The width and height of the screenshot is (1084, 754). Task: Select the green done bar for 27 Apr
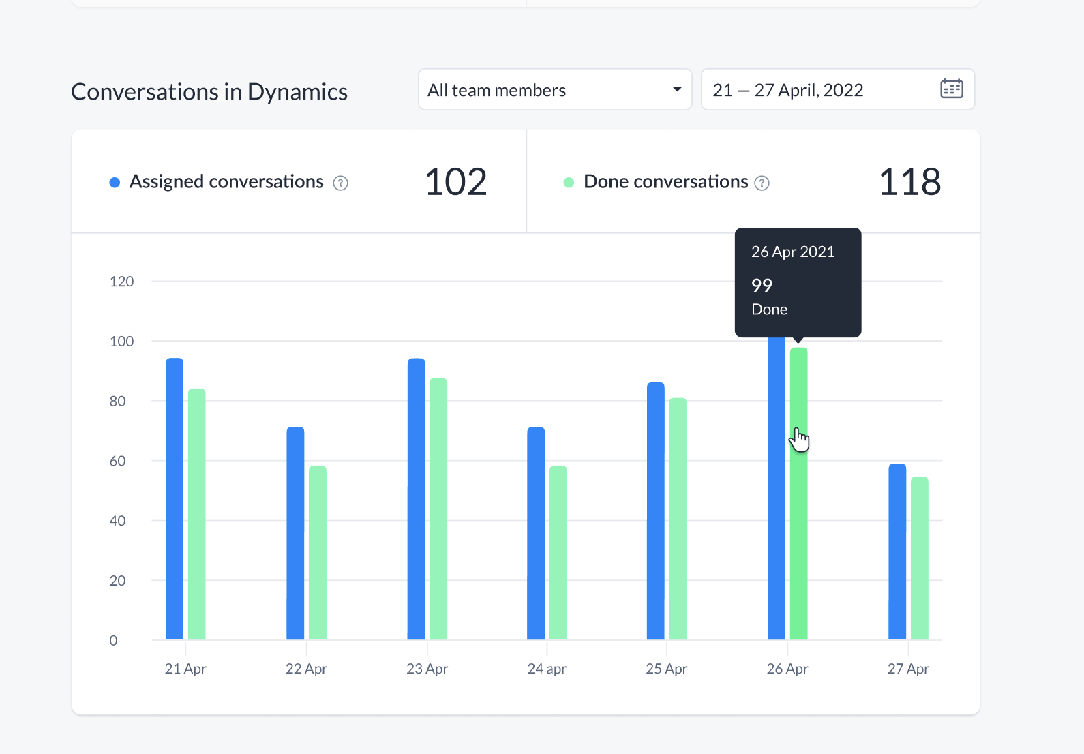pos(920,558)
